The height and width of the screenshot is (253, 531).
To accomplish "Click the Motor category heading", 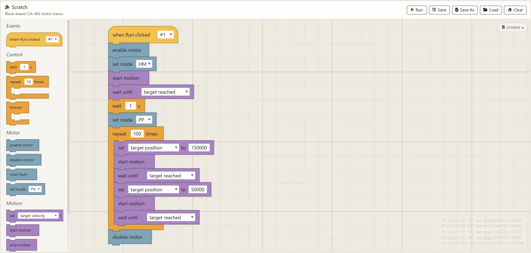I will [x=13, y=133].
